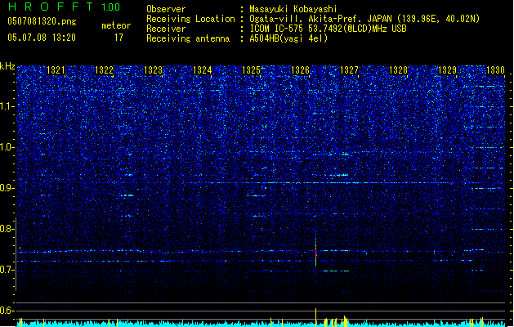Click the 1322 time marker

click(x=105, y=70)
